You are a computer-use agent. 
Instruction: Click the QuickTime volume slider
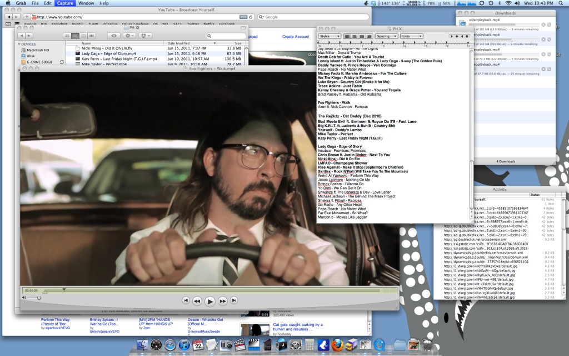pos(34,298)
